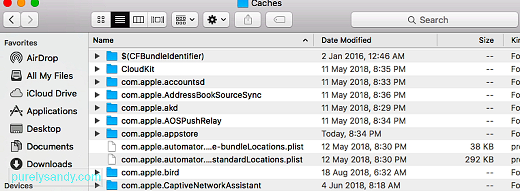Screen dimensions: 520x191
Task: Sort by Name column header
Action: click(x=201, y=40)
